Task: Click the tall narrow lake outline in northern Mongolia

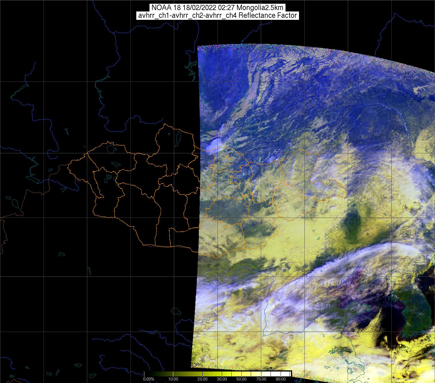Action: tap(178, 138)
